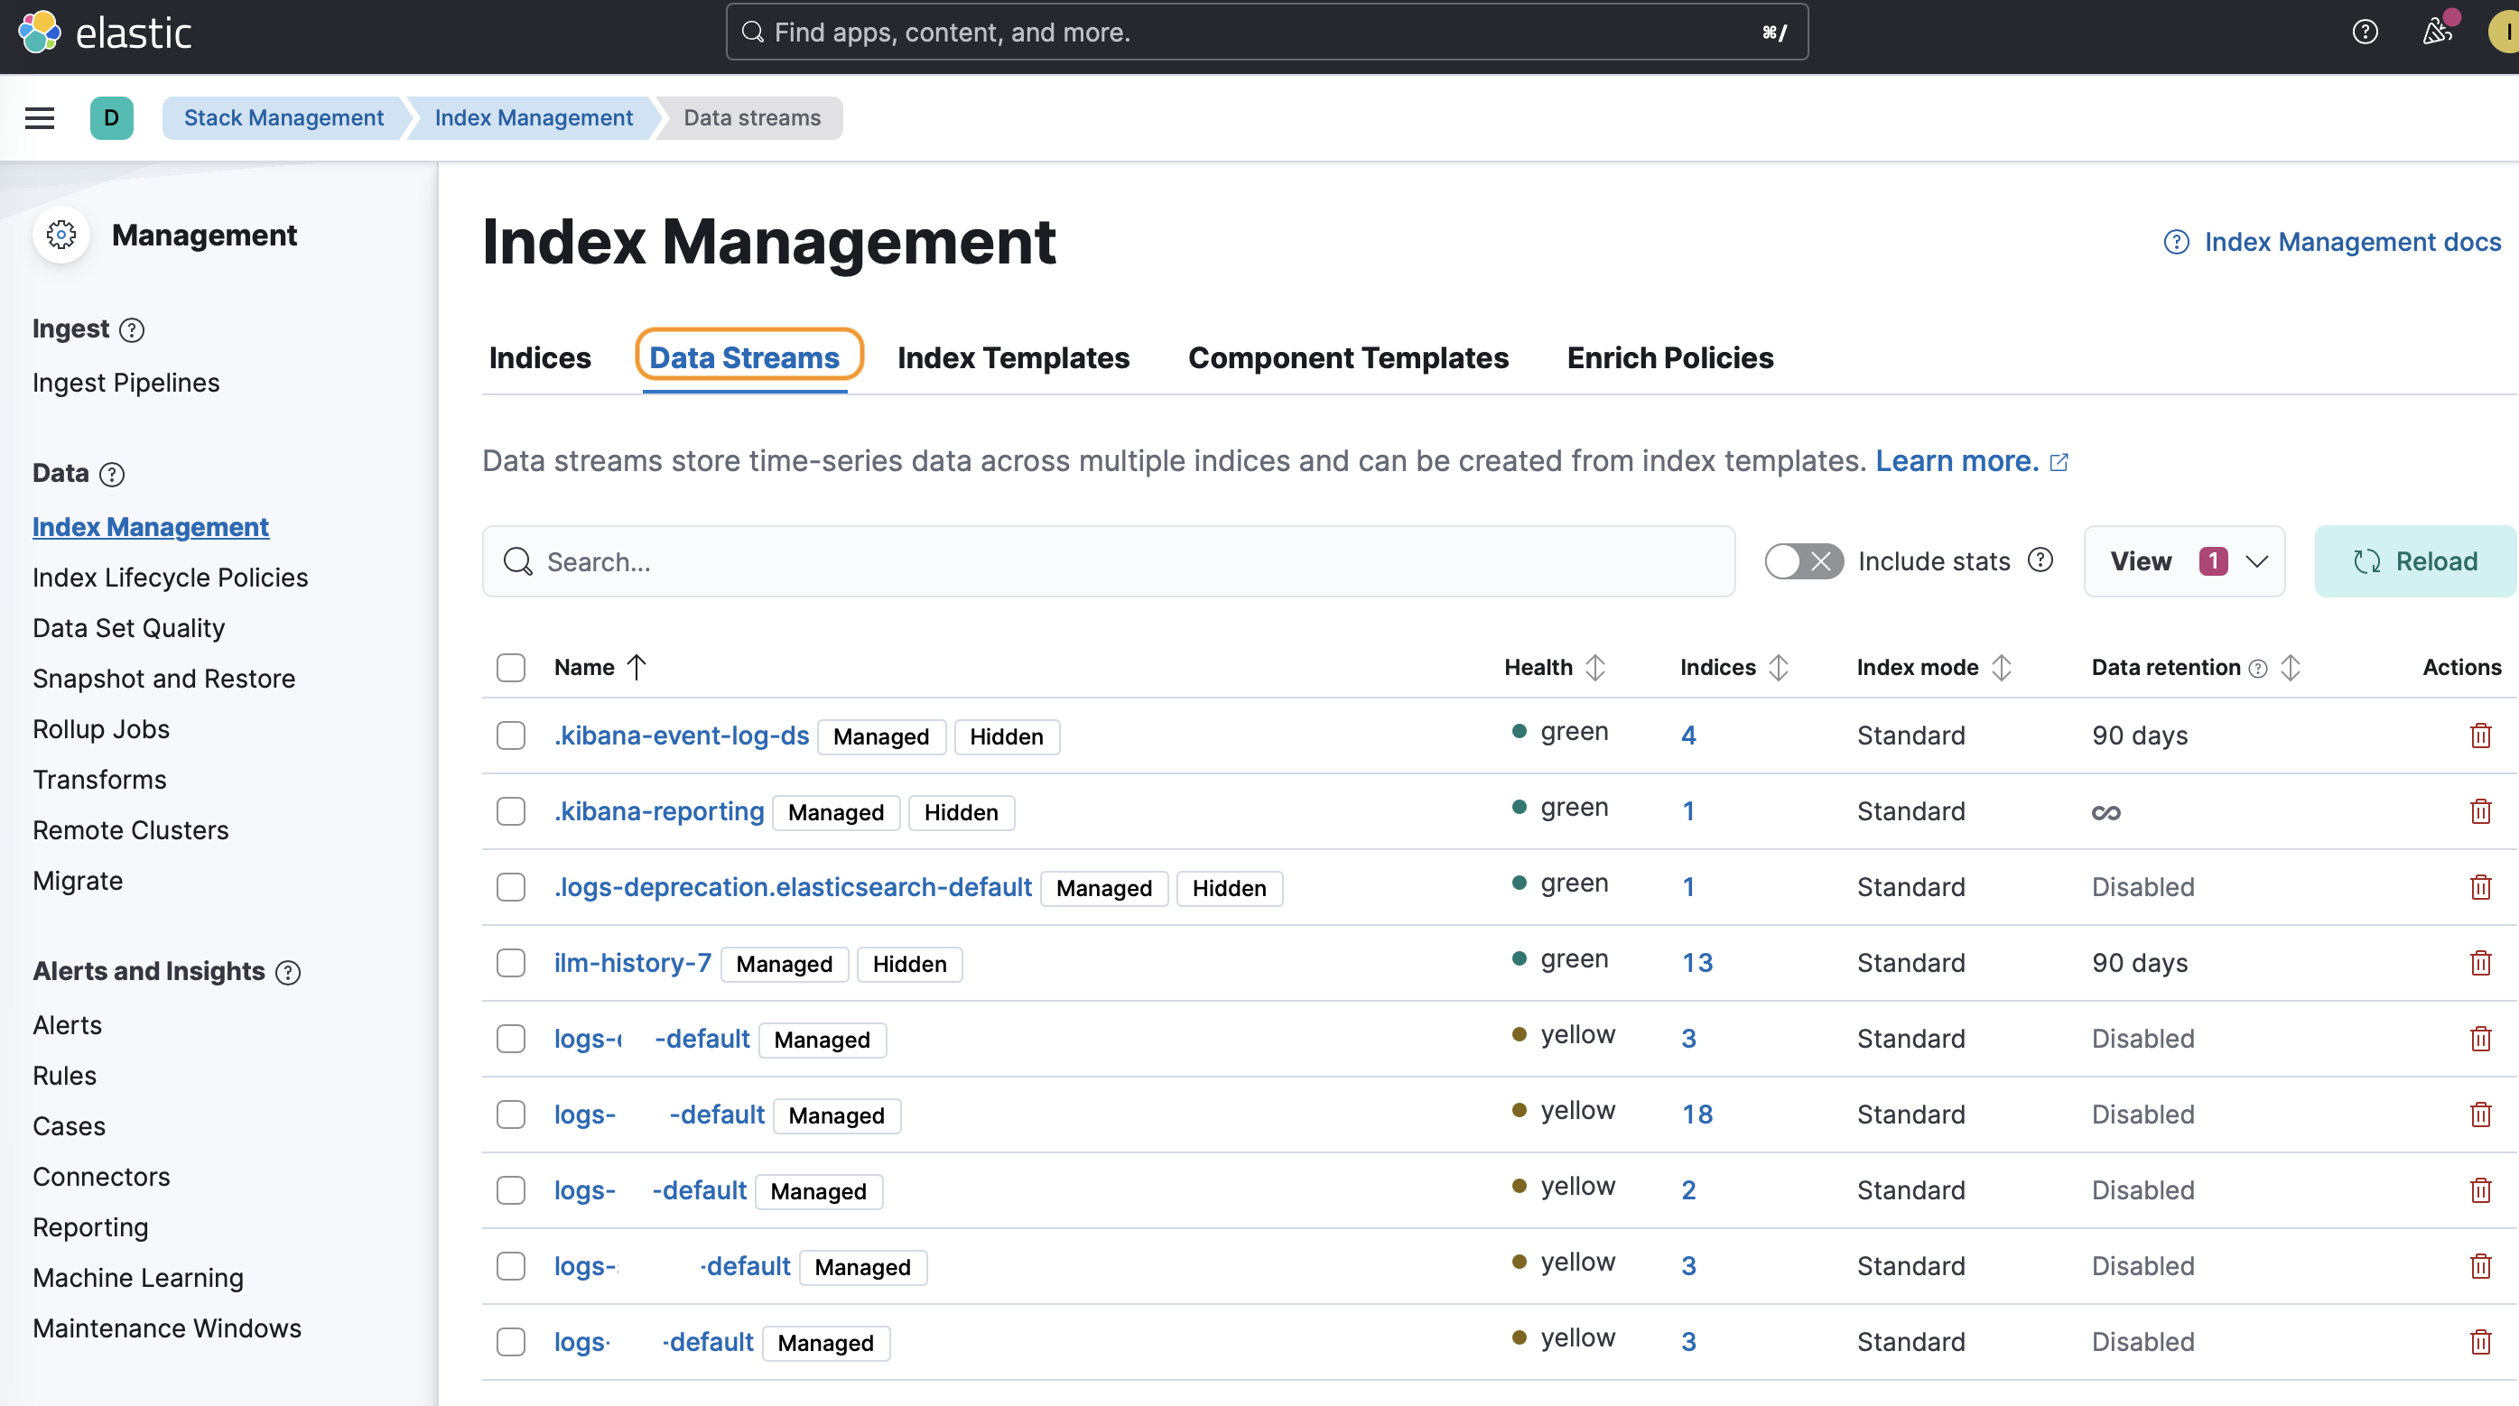This screenshot has width=2519, height=1406.
Task: Click the Reload button
Action: pos(2414,561)
